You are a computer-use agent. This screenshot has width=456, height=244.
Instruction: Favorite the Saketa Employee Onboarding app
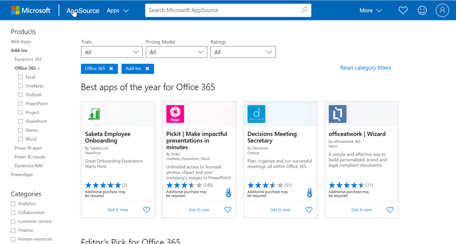click(147, 210)
